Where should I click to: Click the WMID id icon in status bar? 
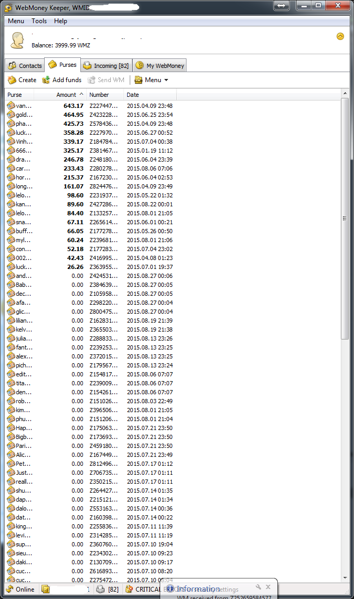(45, 590)
